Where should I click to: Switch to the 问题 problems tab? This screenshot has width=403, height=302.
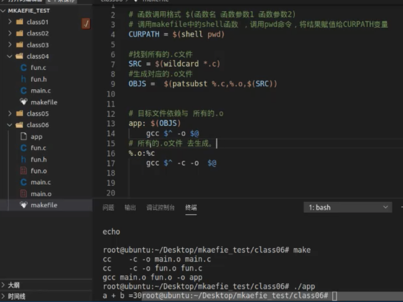108,207
